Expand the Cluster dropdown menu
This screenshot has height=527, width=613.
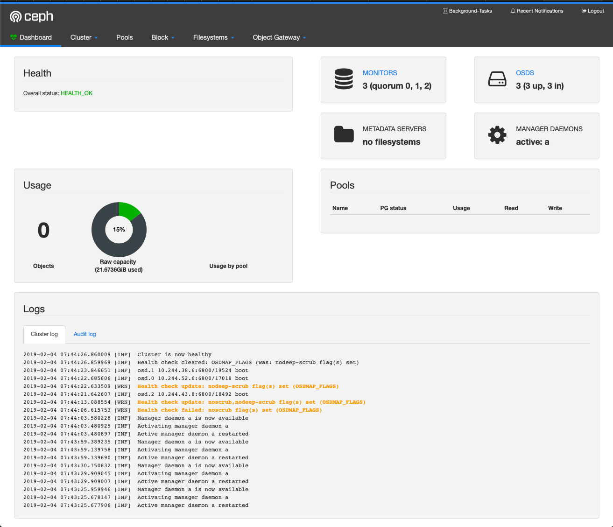tap(84, 37)
